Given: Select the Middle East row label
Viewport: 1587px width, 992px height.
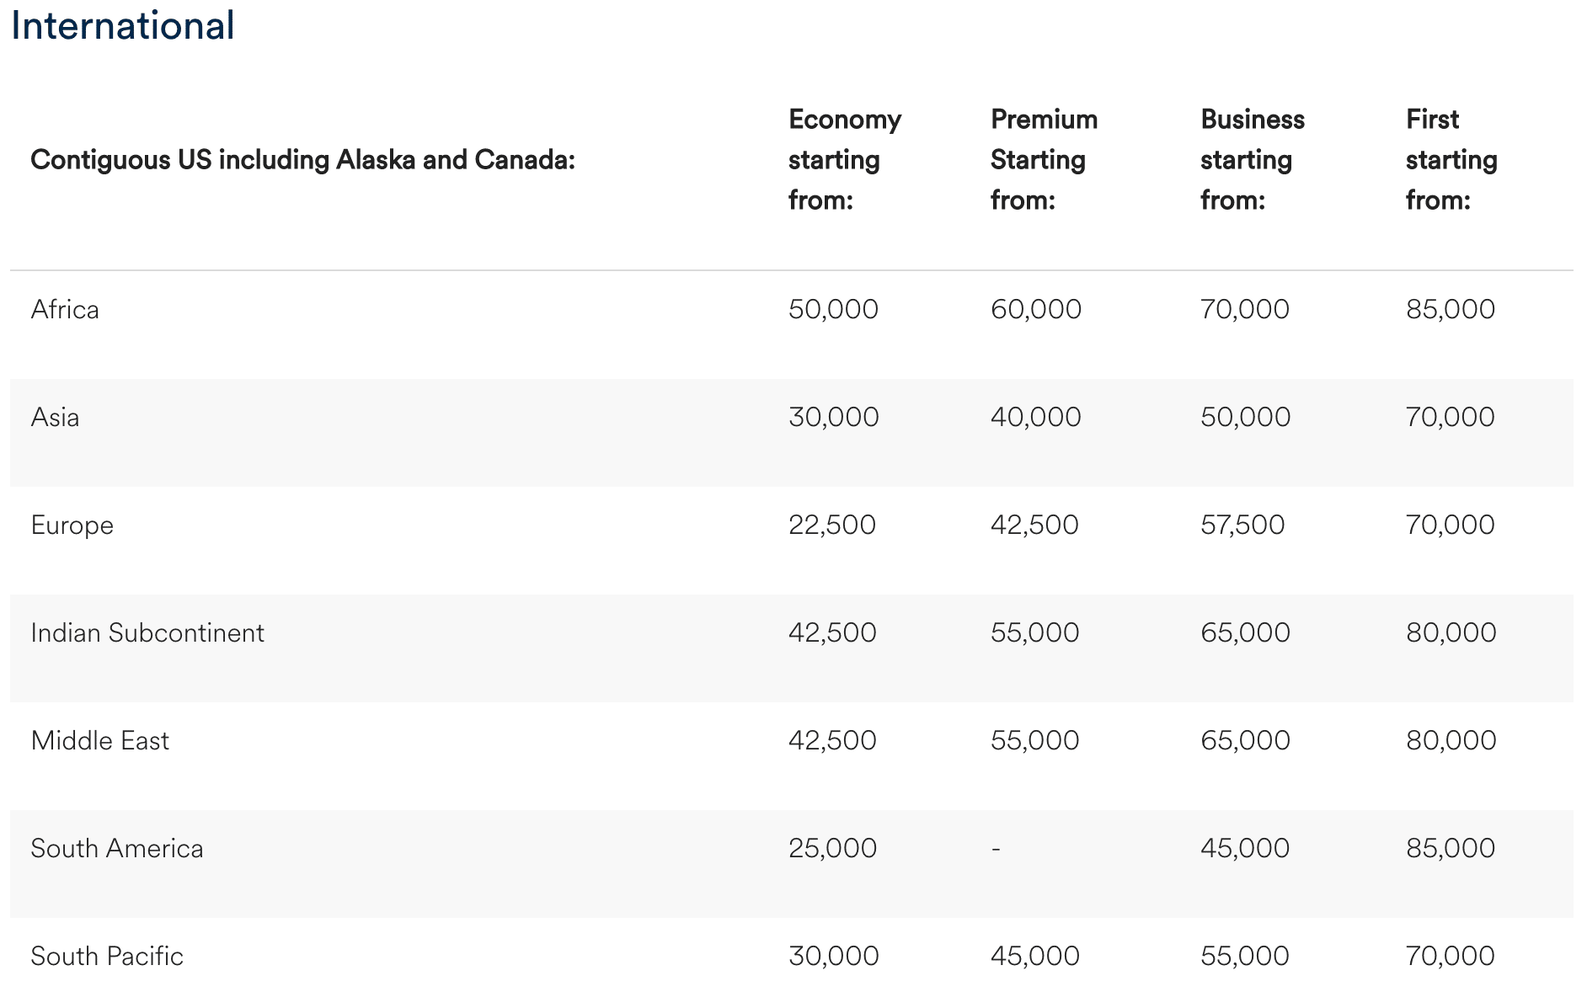Looking at the screenshot, I should 99,741.
